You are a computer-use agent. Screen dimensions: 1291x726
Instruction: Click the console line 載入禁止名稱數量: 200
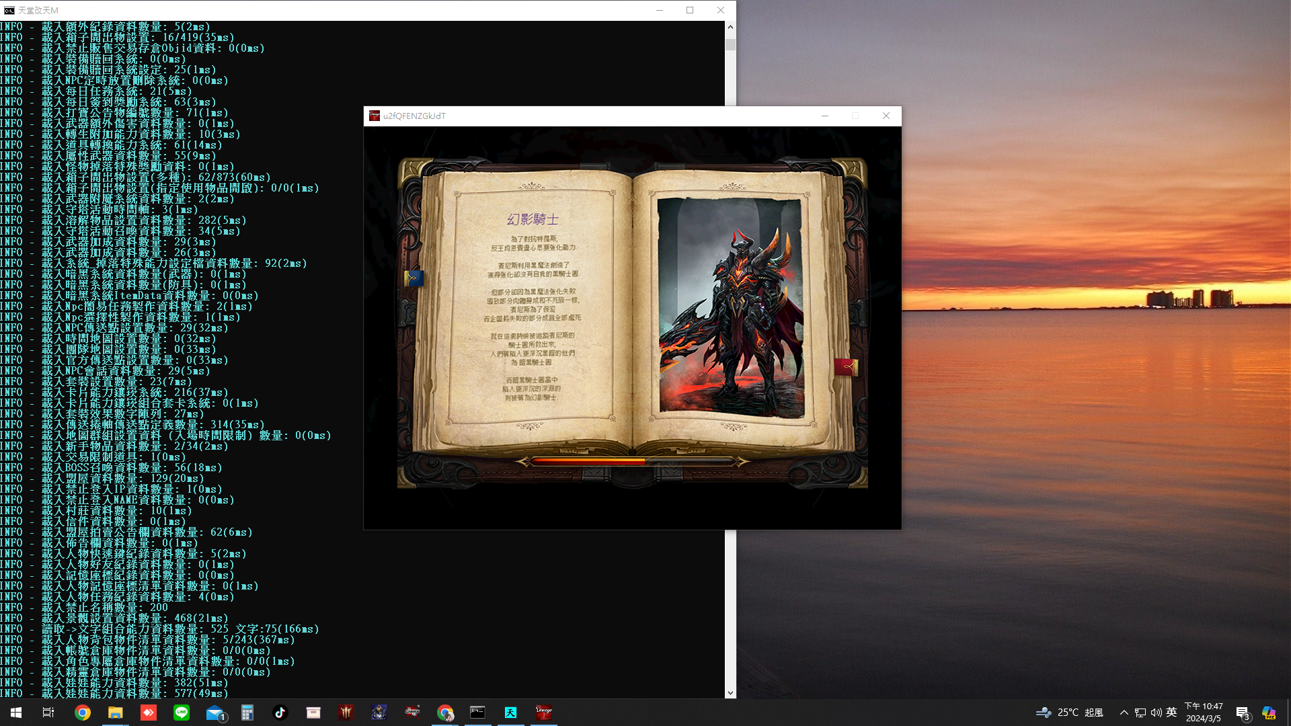tap(105, 608)
